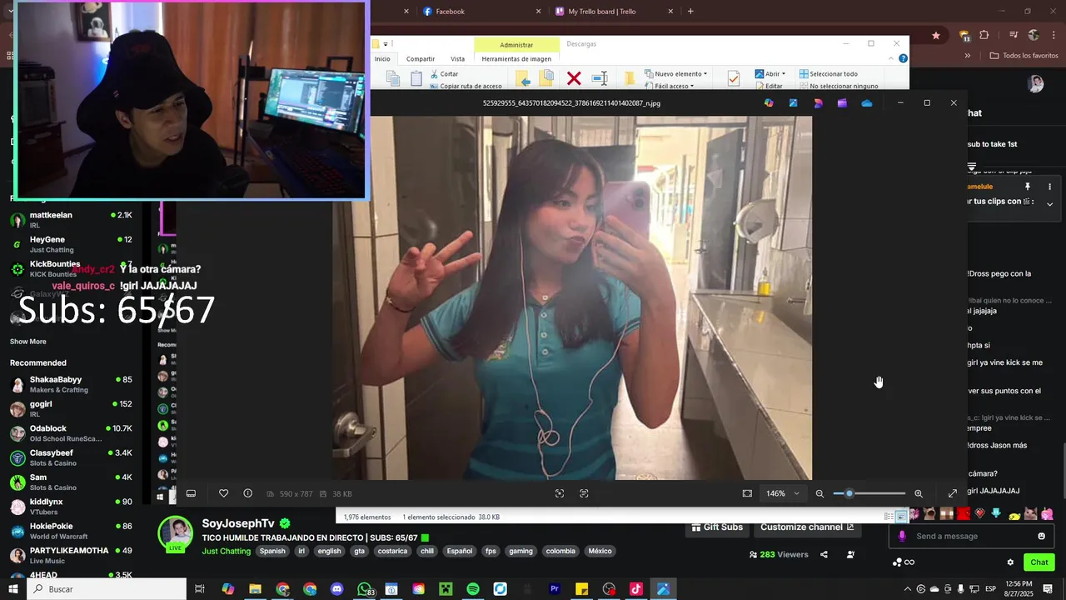Click Customize channel button
The image size is (1066, 600).
[807, 527]
